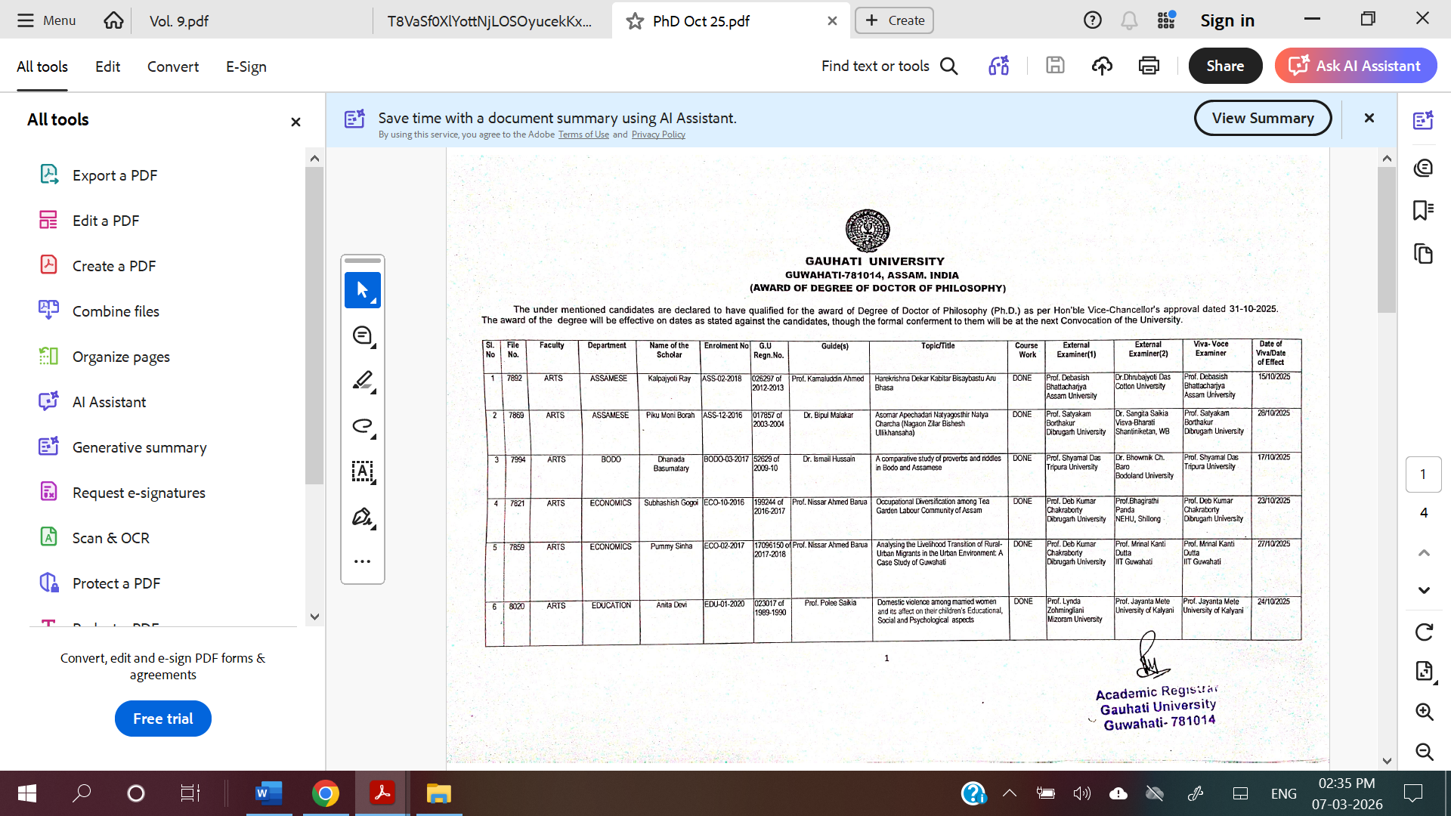Viewport: 1451px width, 816px height.
Task: Go to next page with down chevron
Action: pyautogui.click(x=1424, y=590)
